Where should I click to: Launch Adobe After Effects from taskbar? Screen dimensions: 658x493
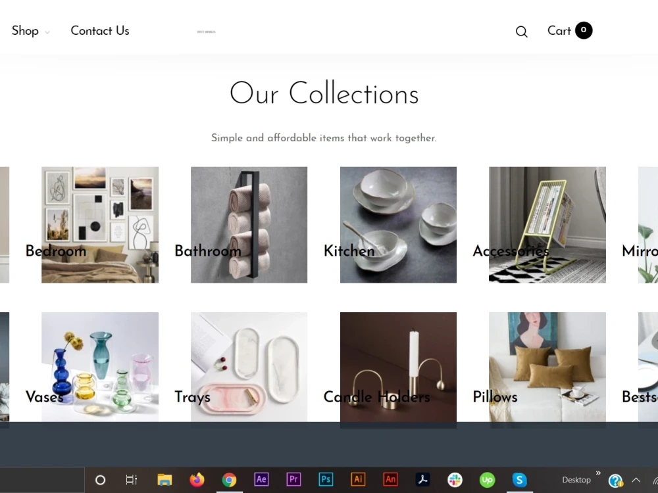click(x=261, y=479)
